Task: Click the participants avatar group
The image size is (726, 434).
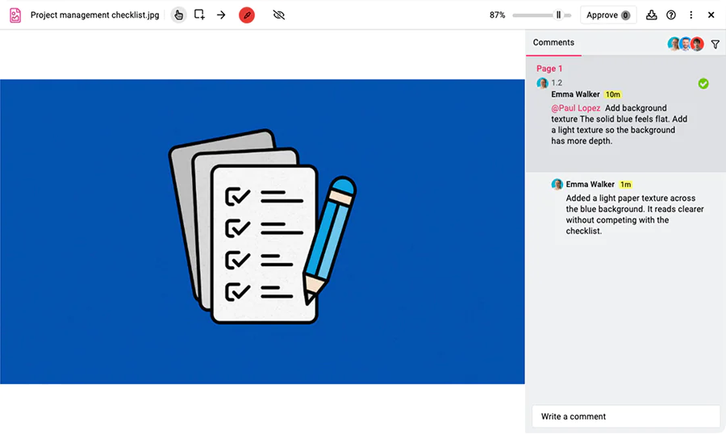Action: click(x=686, y=44)
